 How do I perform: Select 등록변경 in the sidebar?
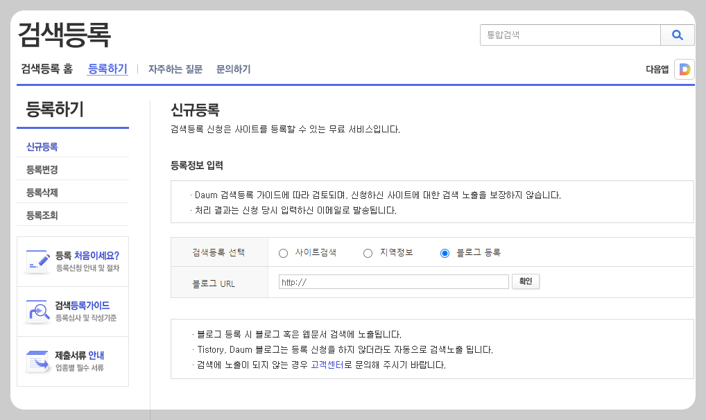pos(42,170)
